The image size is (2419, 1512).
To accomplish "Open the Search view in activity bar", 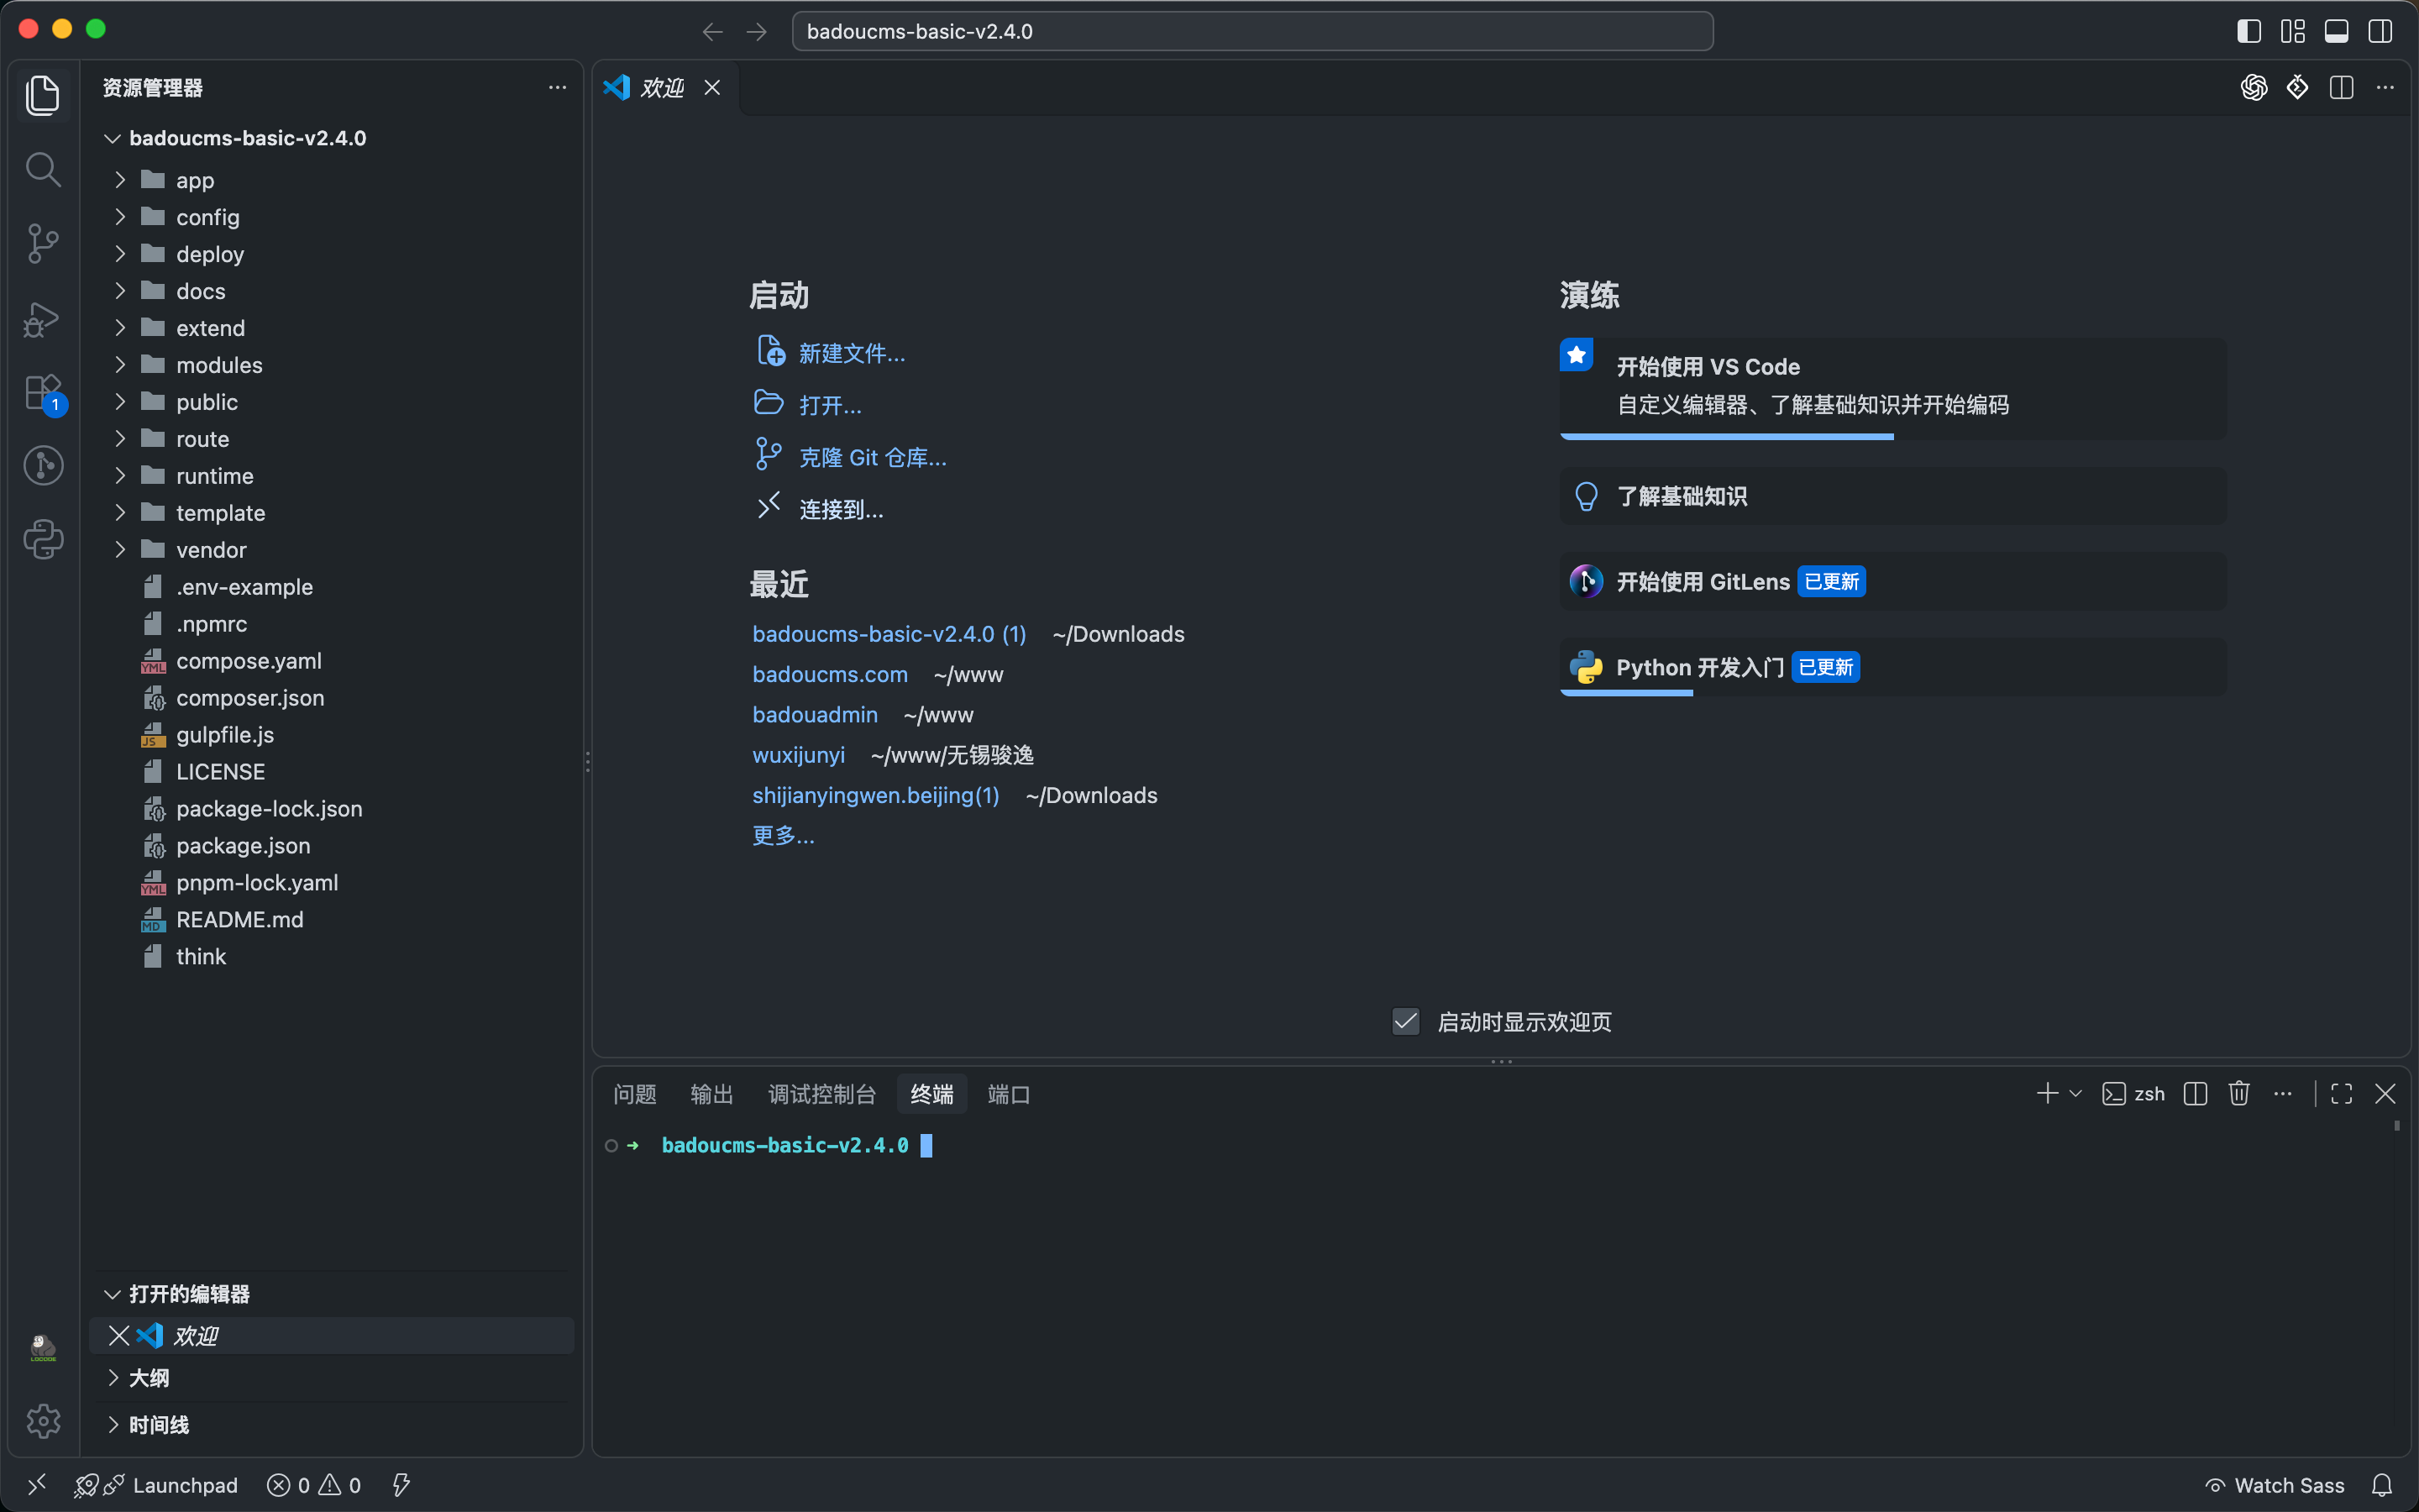I will click(43, 169).
